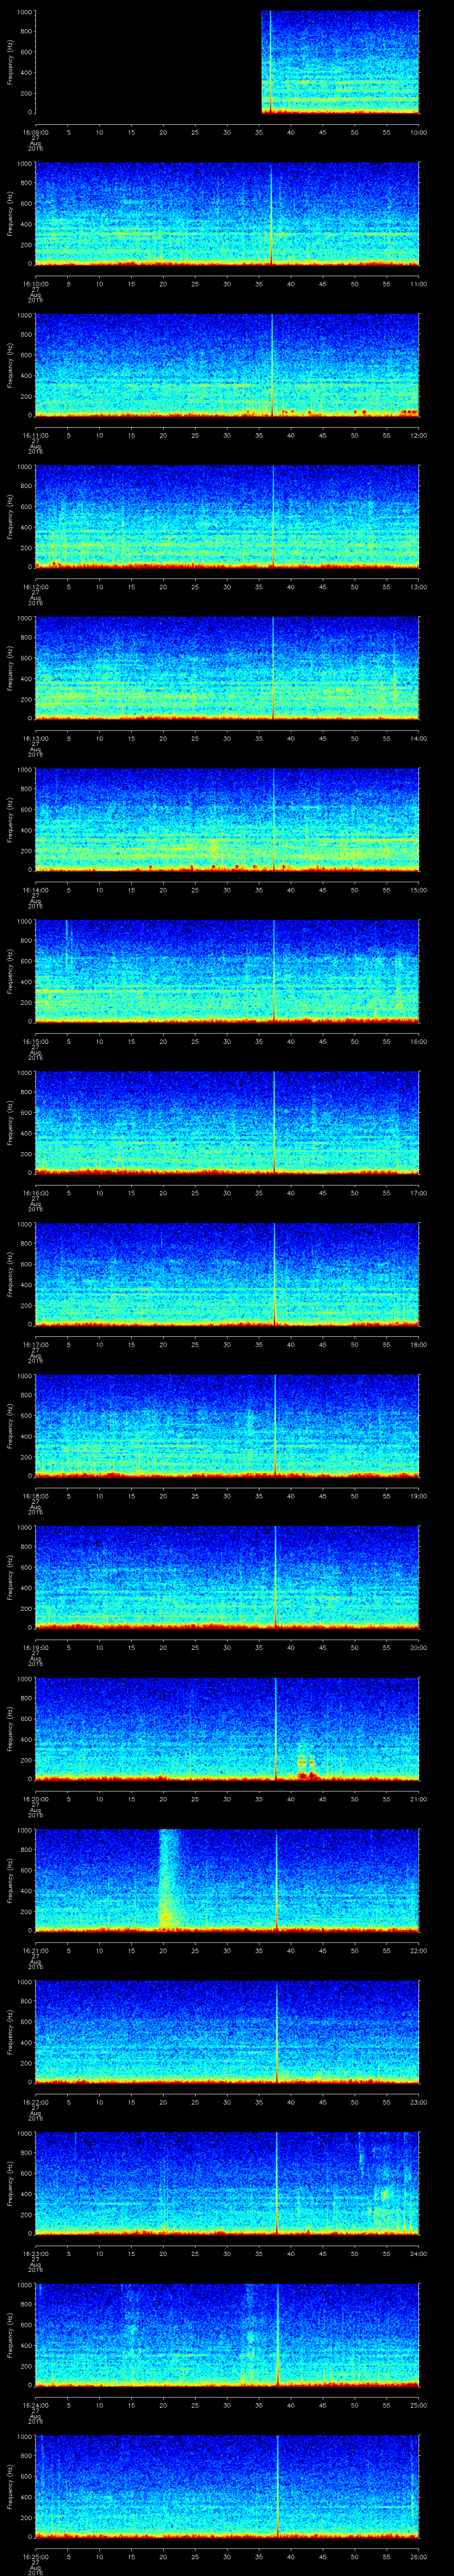The width and height of the screenshot is (454, 2576).
Task: Click the 16:09:00 start time label
Action: click(x=35, y=132)
